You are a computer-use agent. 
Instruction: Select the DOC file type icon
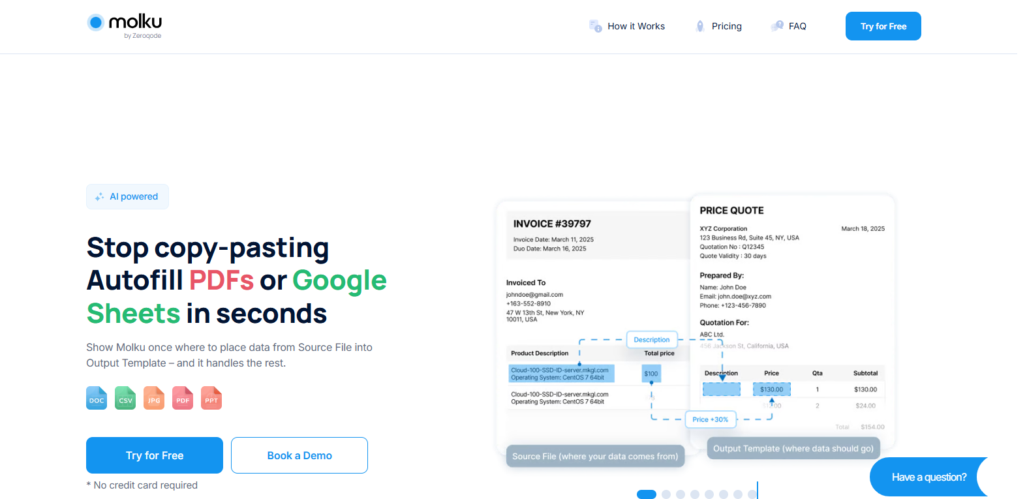[x=97, y=398]
